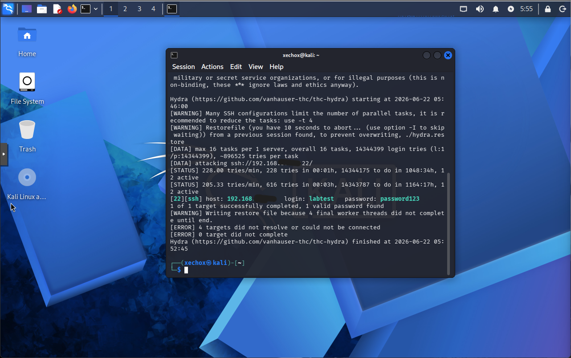Switch to workspace 1

tap(111, 9)
